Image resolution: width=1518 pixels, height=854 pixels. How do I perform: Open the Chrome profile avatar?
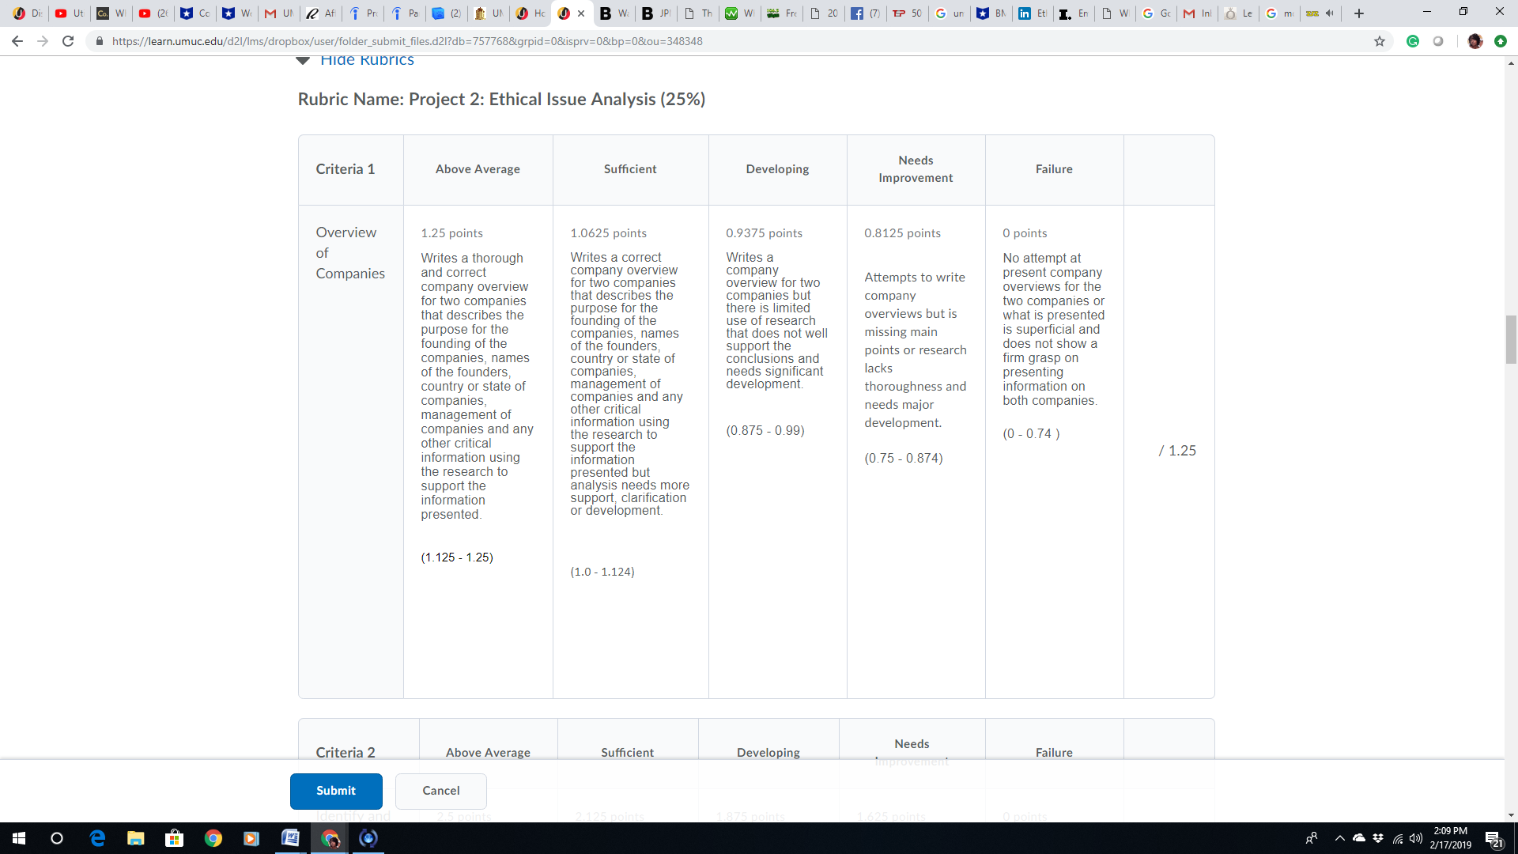click(x=1475, y=41)
